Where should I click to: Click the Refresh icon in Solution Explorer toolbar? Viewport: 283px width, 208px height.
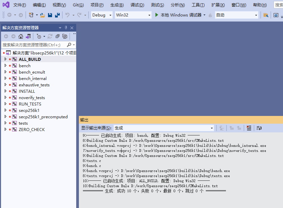pyautogui.click(x=49, y=36)
